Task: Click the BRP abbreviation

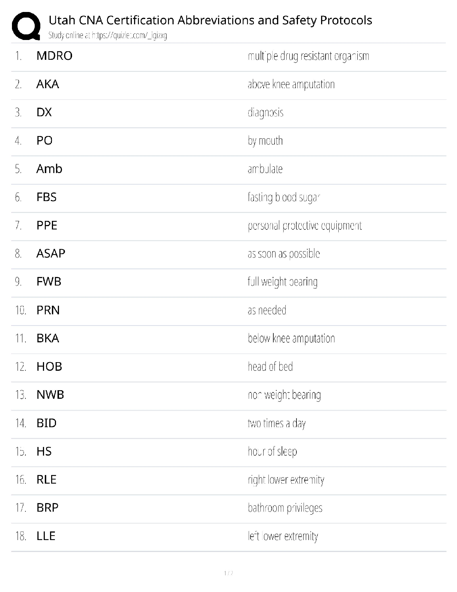Action: (47, 508)
